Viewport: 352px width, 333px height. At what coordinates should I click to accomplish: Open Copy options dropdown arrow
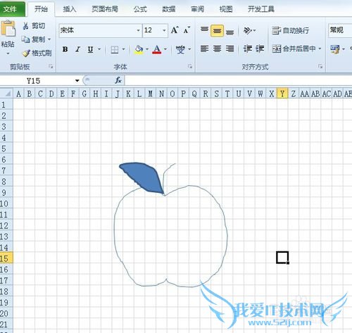tap(49, 39)
